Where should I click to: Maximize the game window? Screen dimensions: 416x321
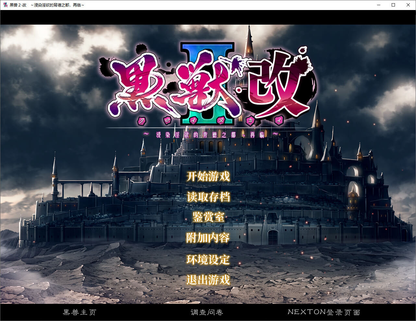pos(393,5)
